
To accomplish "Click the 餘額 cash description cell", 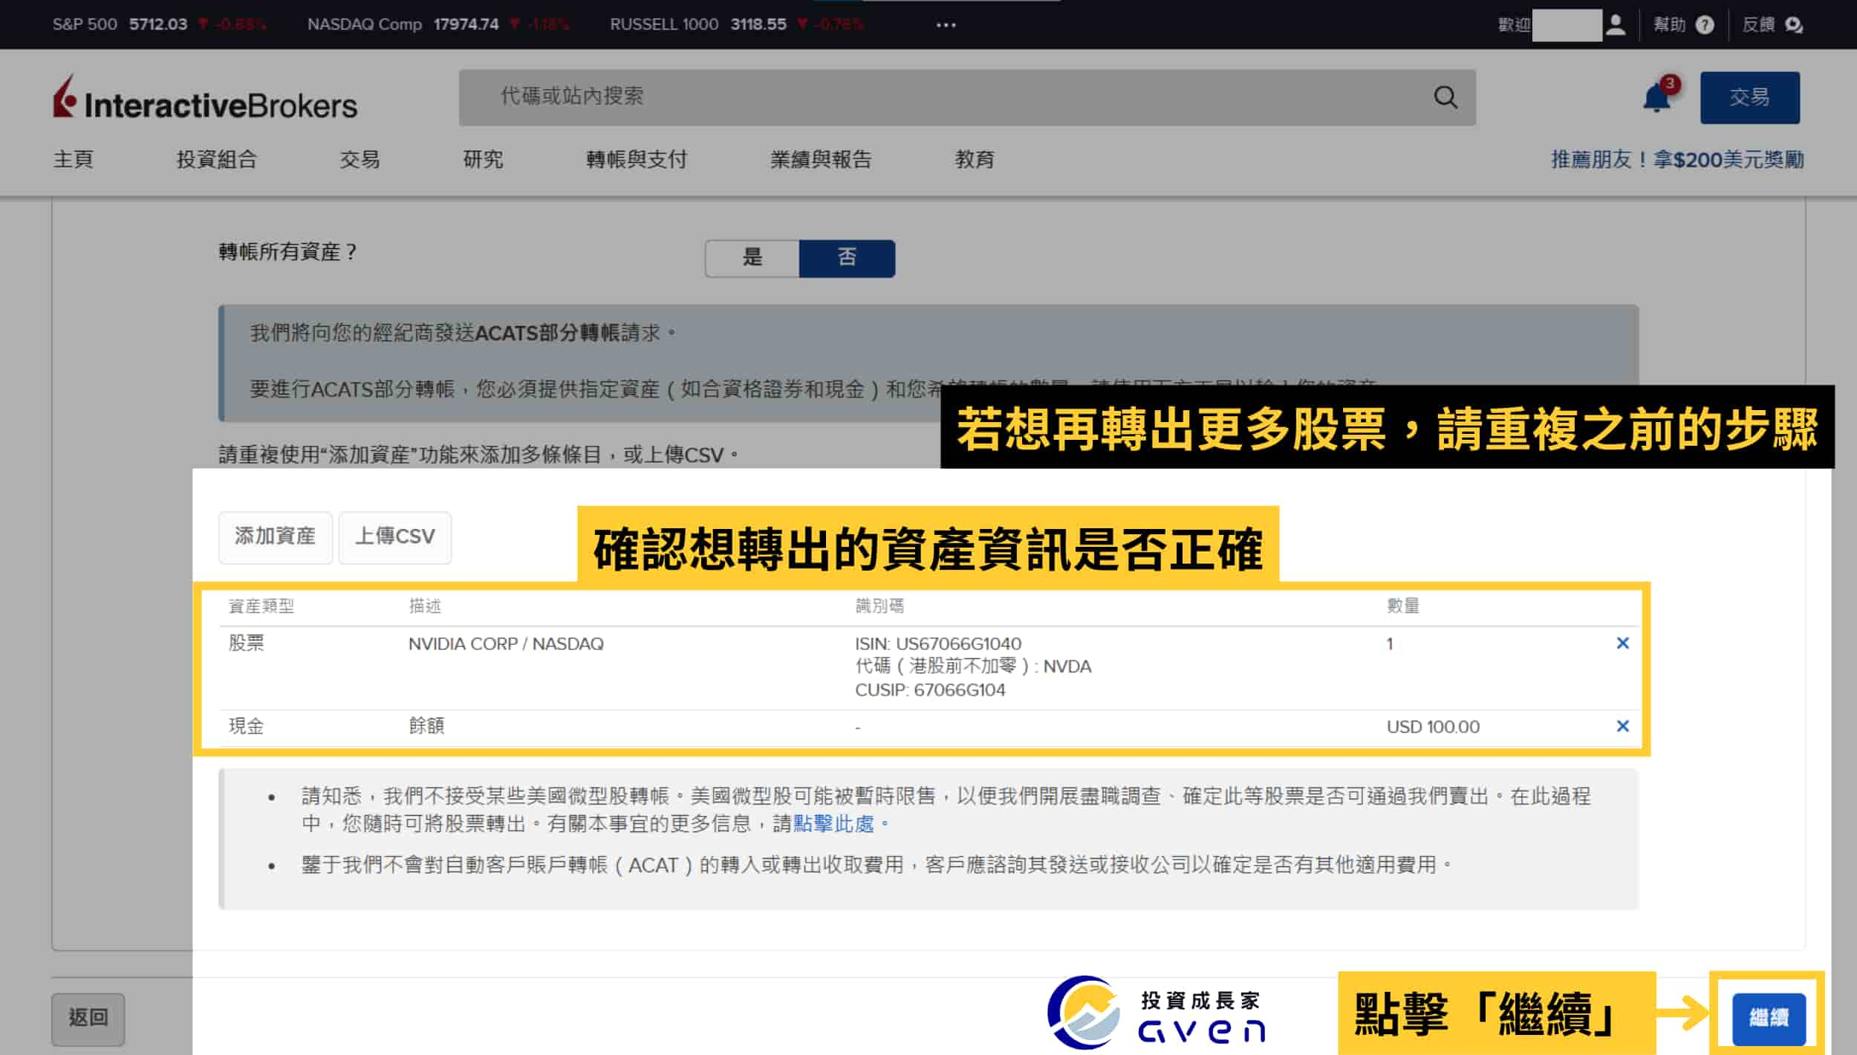I will [x=426, y=726].
